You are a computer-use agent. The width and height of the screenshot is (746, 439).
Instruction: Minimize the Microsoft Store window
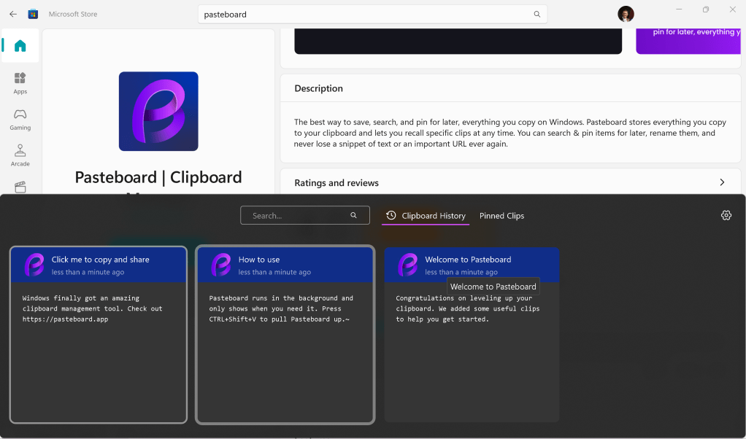pos(679,9)
